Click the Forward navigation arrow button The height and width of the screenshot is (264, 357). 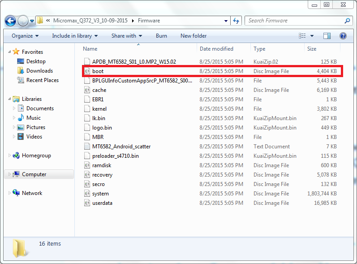pos(23,21)
